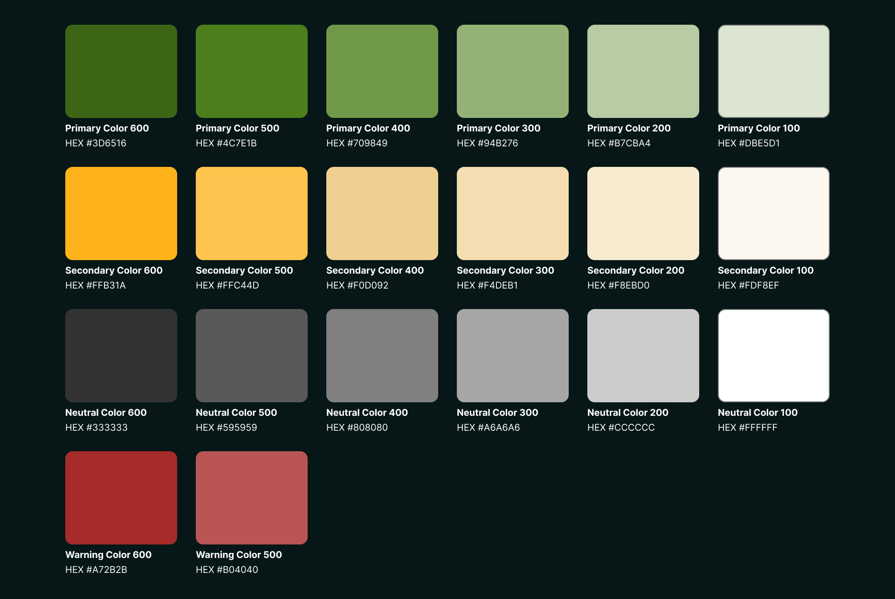The image size is (895, 599).
Task: Select the Secondary Color 100 swatch
Action: [774, 213]
